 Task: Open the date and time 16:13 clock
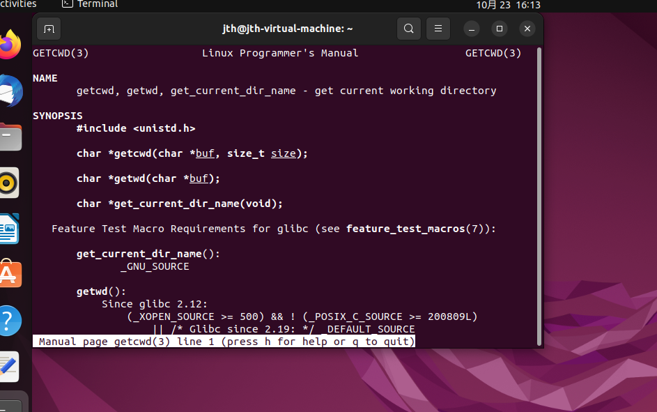pos(509,5)
